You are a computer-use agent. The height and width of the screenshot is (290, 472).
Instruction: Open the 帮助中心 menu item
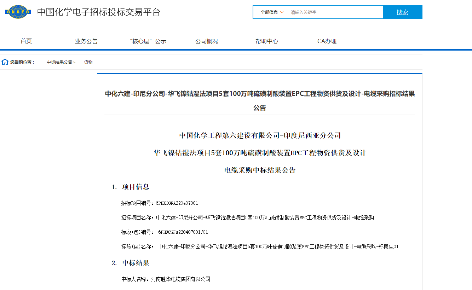tap(266, 41)
